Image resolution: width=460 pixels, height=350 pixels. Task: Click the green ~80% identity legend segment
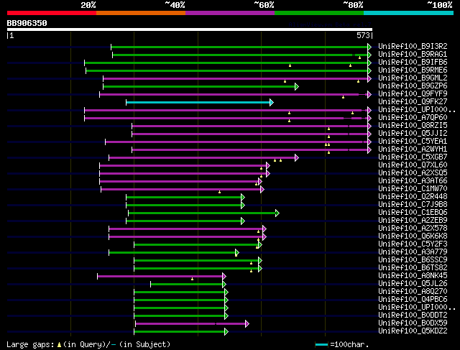click(319, 13)
